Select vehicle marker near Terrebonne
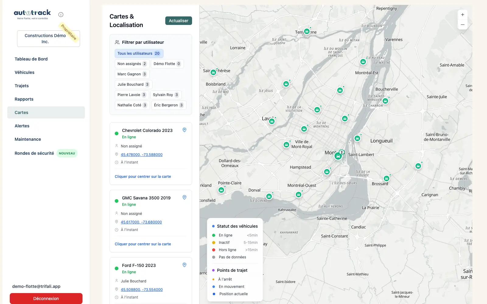The height and width of the screenshot is (304, 487). click(307, 31)
